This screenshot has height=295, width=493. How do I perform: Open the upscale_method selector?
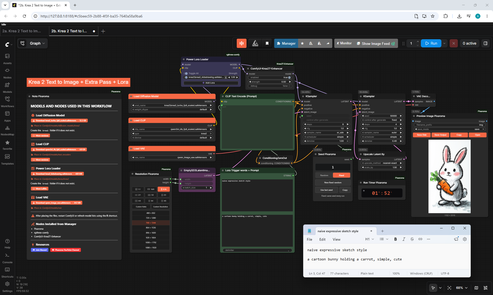[382, 163]
